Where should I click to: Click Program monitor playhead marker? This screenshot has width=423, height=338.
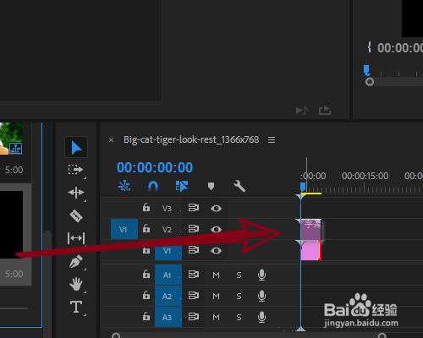366,70
